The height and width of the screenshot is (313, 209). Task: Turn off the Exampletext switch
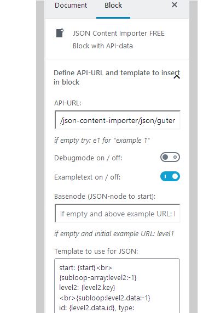pyautogui.click(x=170, y=176)
